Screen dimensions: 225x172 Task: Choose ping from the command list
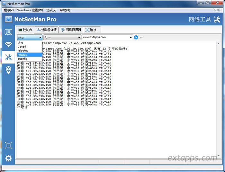30,42
